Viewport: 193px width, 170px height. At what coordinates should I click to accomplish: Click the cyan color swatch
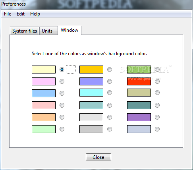(91, 93)
